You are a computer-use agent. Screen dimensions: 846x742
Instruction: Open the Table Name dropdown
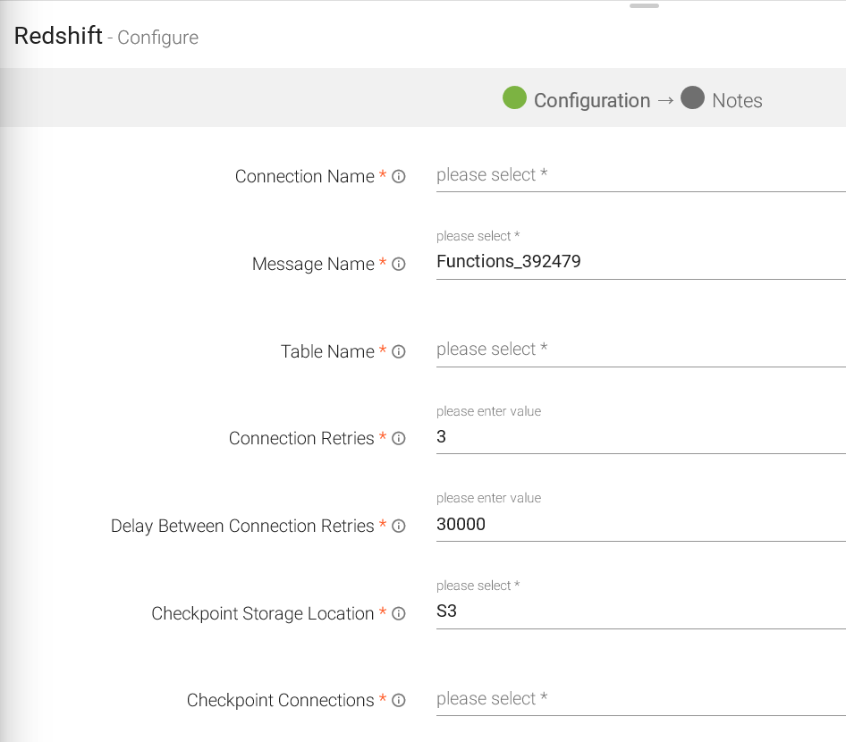click(639, 350)
